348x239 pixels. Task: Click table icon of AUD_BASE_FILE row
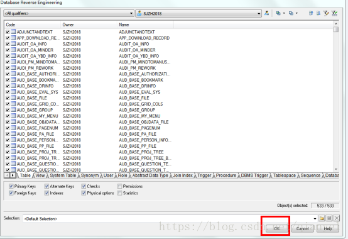(x=13, y=97)
